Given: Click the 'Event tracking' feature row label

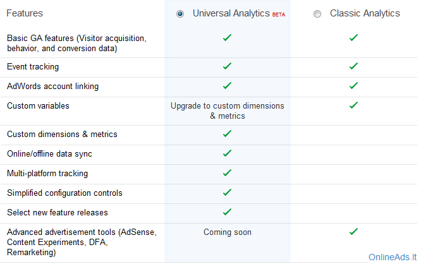Looking at the screenshot, I should tap(33, 67).
